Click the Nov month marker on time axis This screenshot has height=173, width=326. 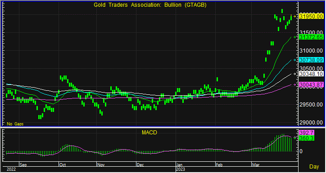[101, 165]
